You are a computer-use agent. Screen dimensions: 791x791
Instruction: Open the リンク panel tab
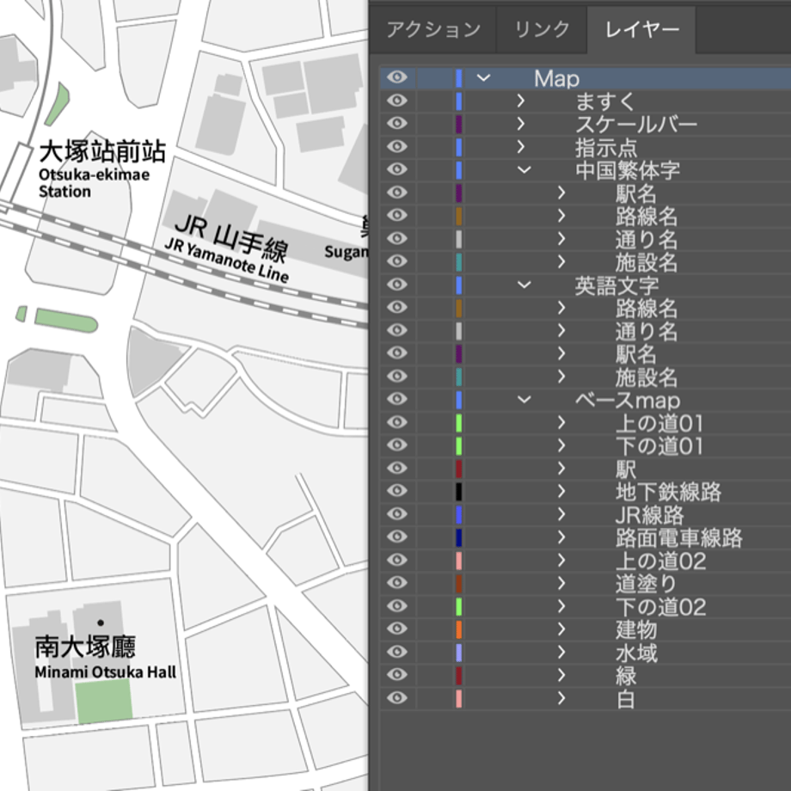click(x=542, y=30)
